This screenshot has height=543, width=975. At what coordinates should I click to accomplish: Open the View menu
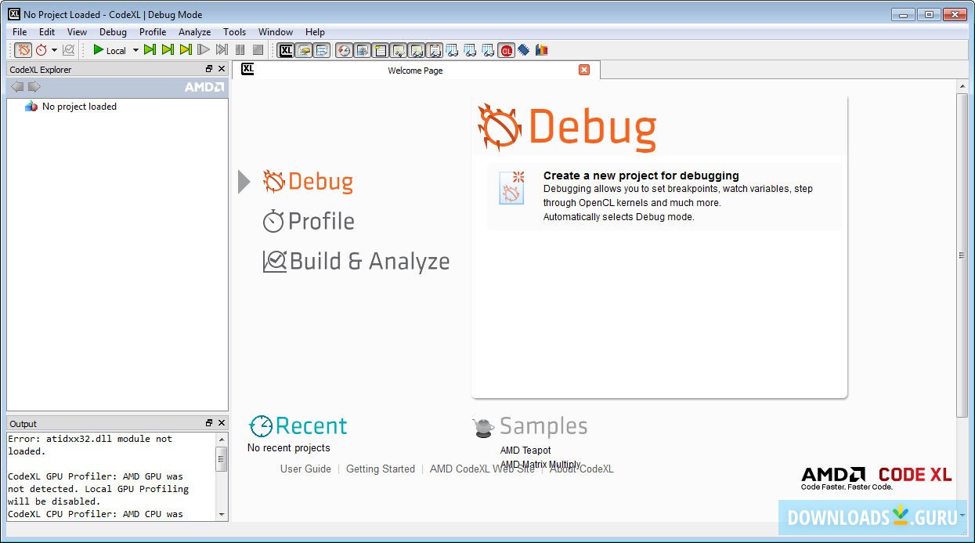(77, 32)
